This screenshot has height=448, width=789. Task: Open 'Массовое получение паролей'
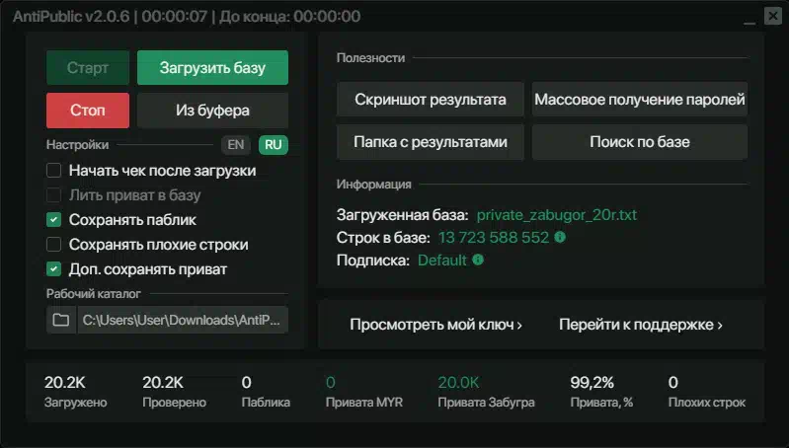[x=640, y=100]
